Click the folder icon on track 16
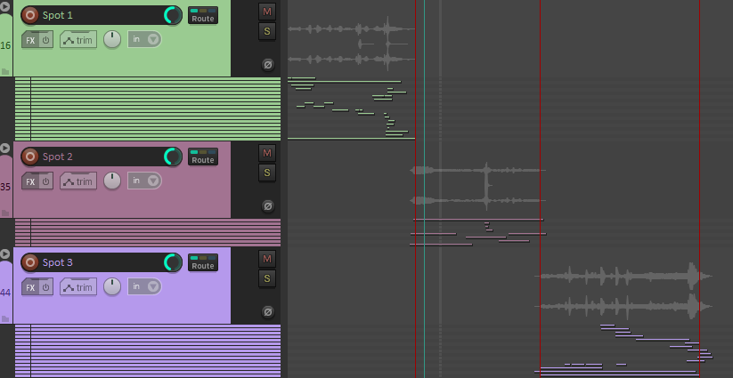 pos(5,72)
